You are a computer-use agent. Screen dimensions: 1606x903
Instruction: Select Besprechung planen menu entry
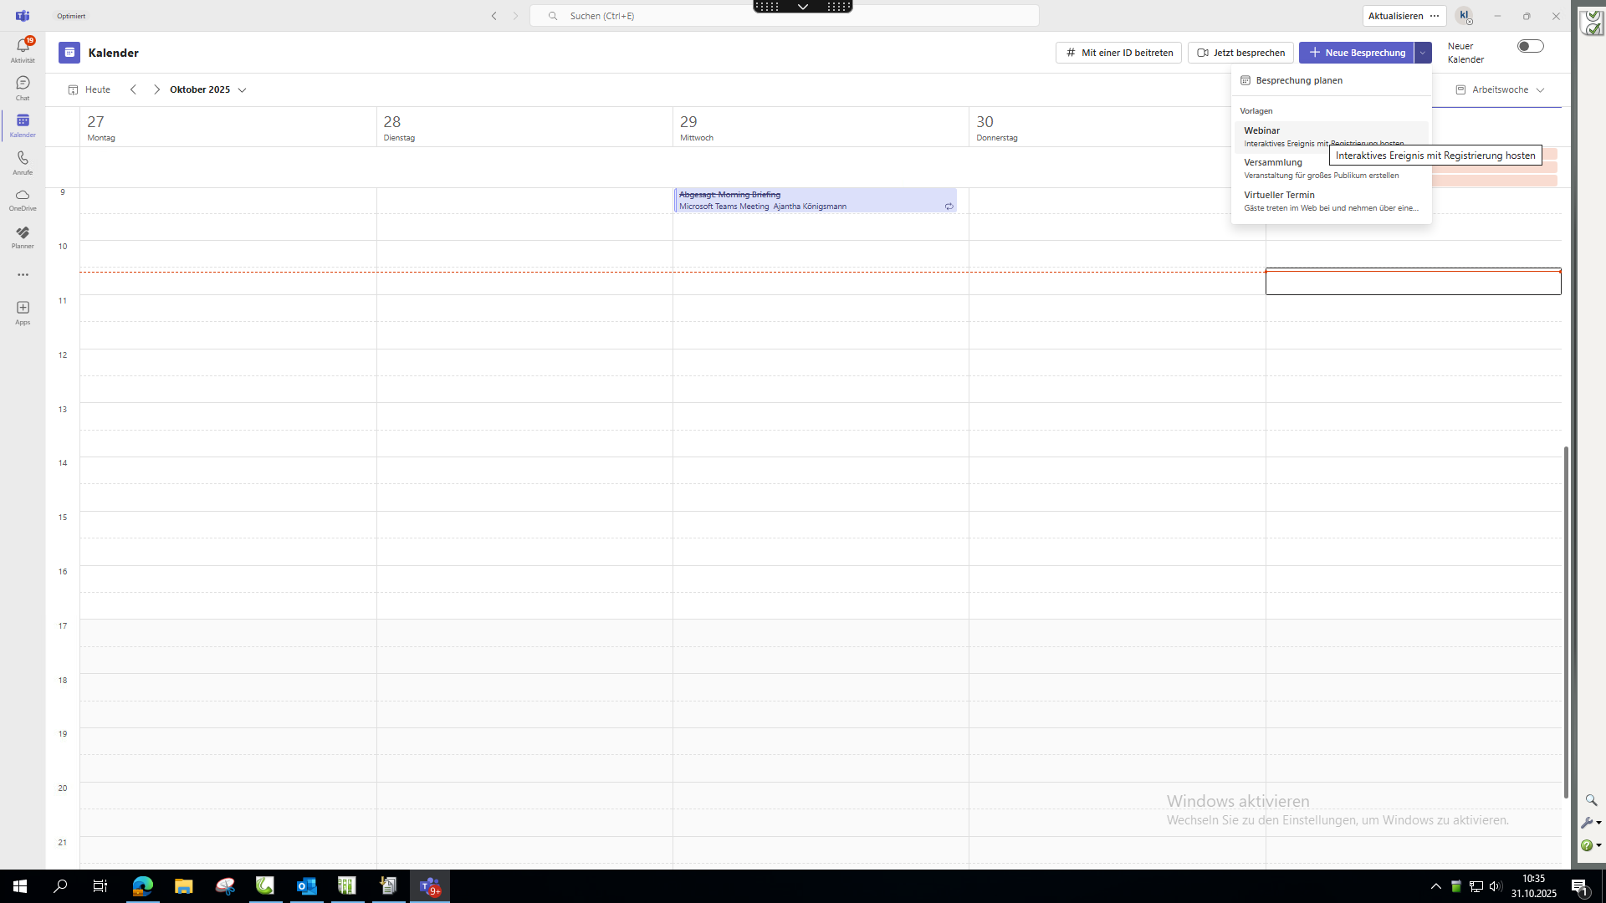(x=1298, y=80)
